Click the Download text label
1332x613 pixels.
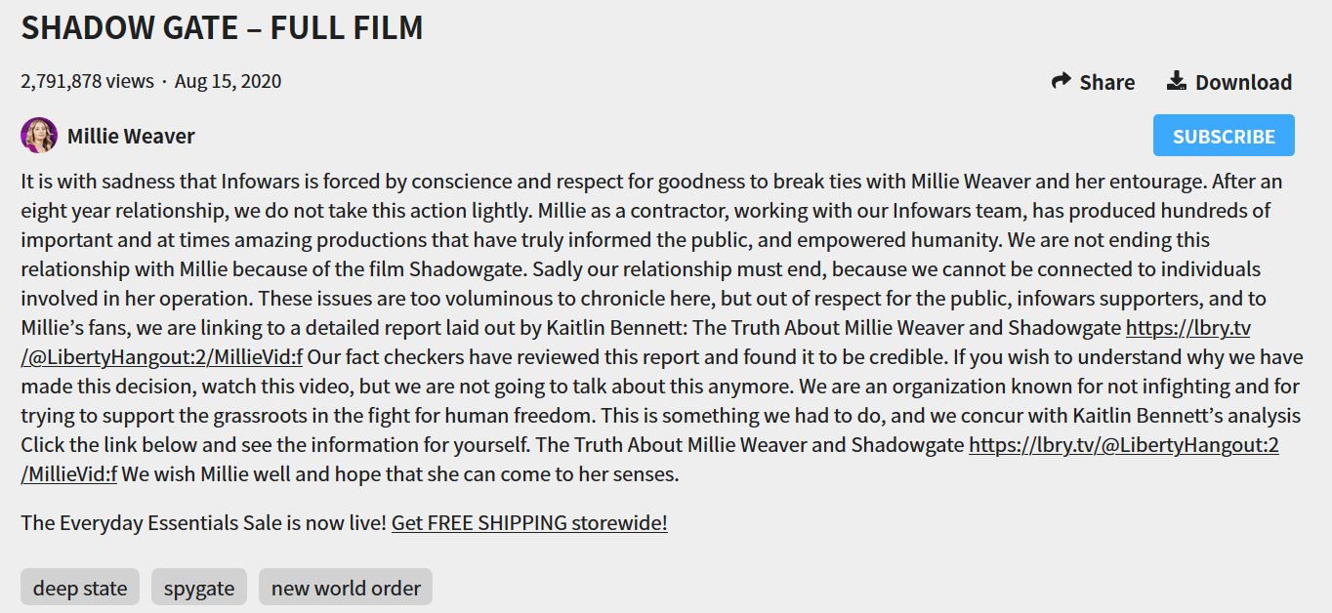(1243, 82)
